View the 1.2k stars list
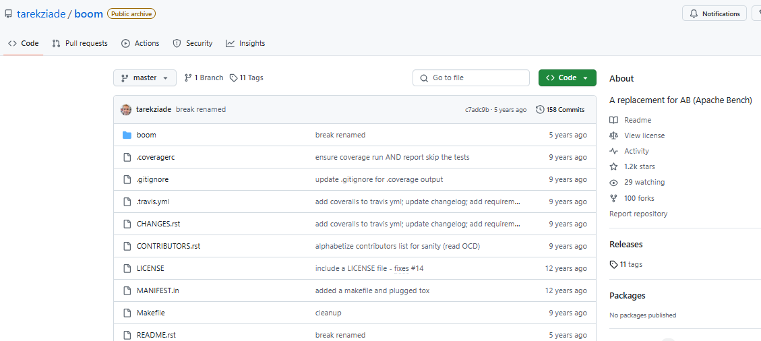This screenshot has height=341, width=761. click(639, 166)
